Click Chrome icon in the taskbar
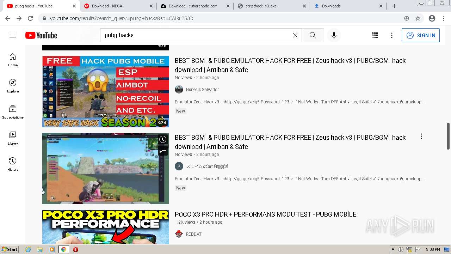451x254 pixels. coord(63,249)
